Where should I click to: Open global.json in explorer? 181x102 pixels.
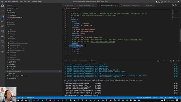point(12,74)
